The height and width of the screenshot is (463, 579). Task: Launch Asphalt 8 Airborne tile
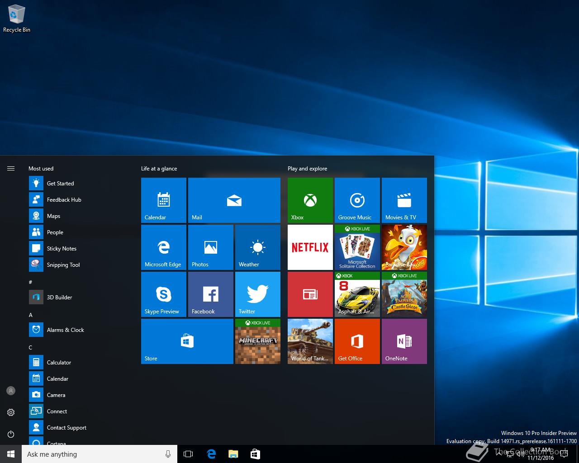(x=357, y=294)
